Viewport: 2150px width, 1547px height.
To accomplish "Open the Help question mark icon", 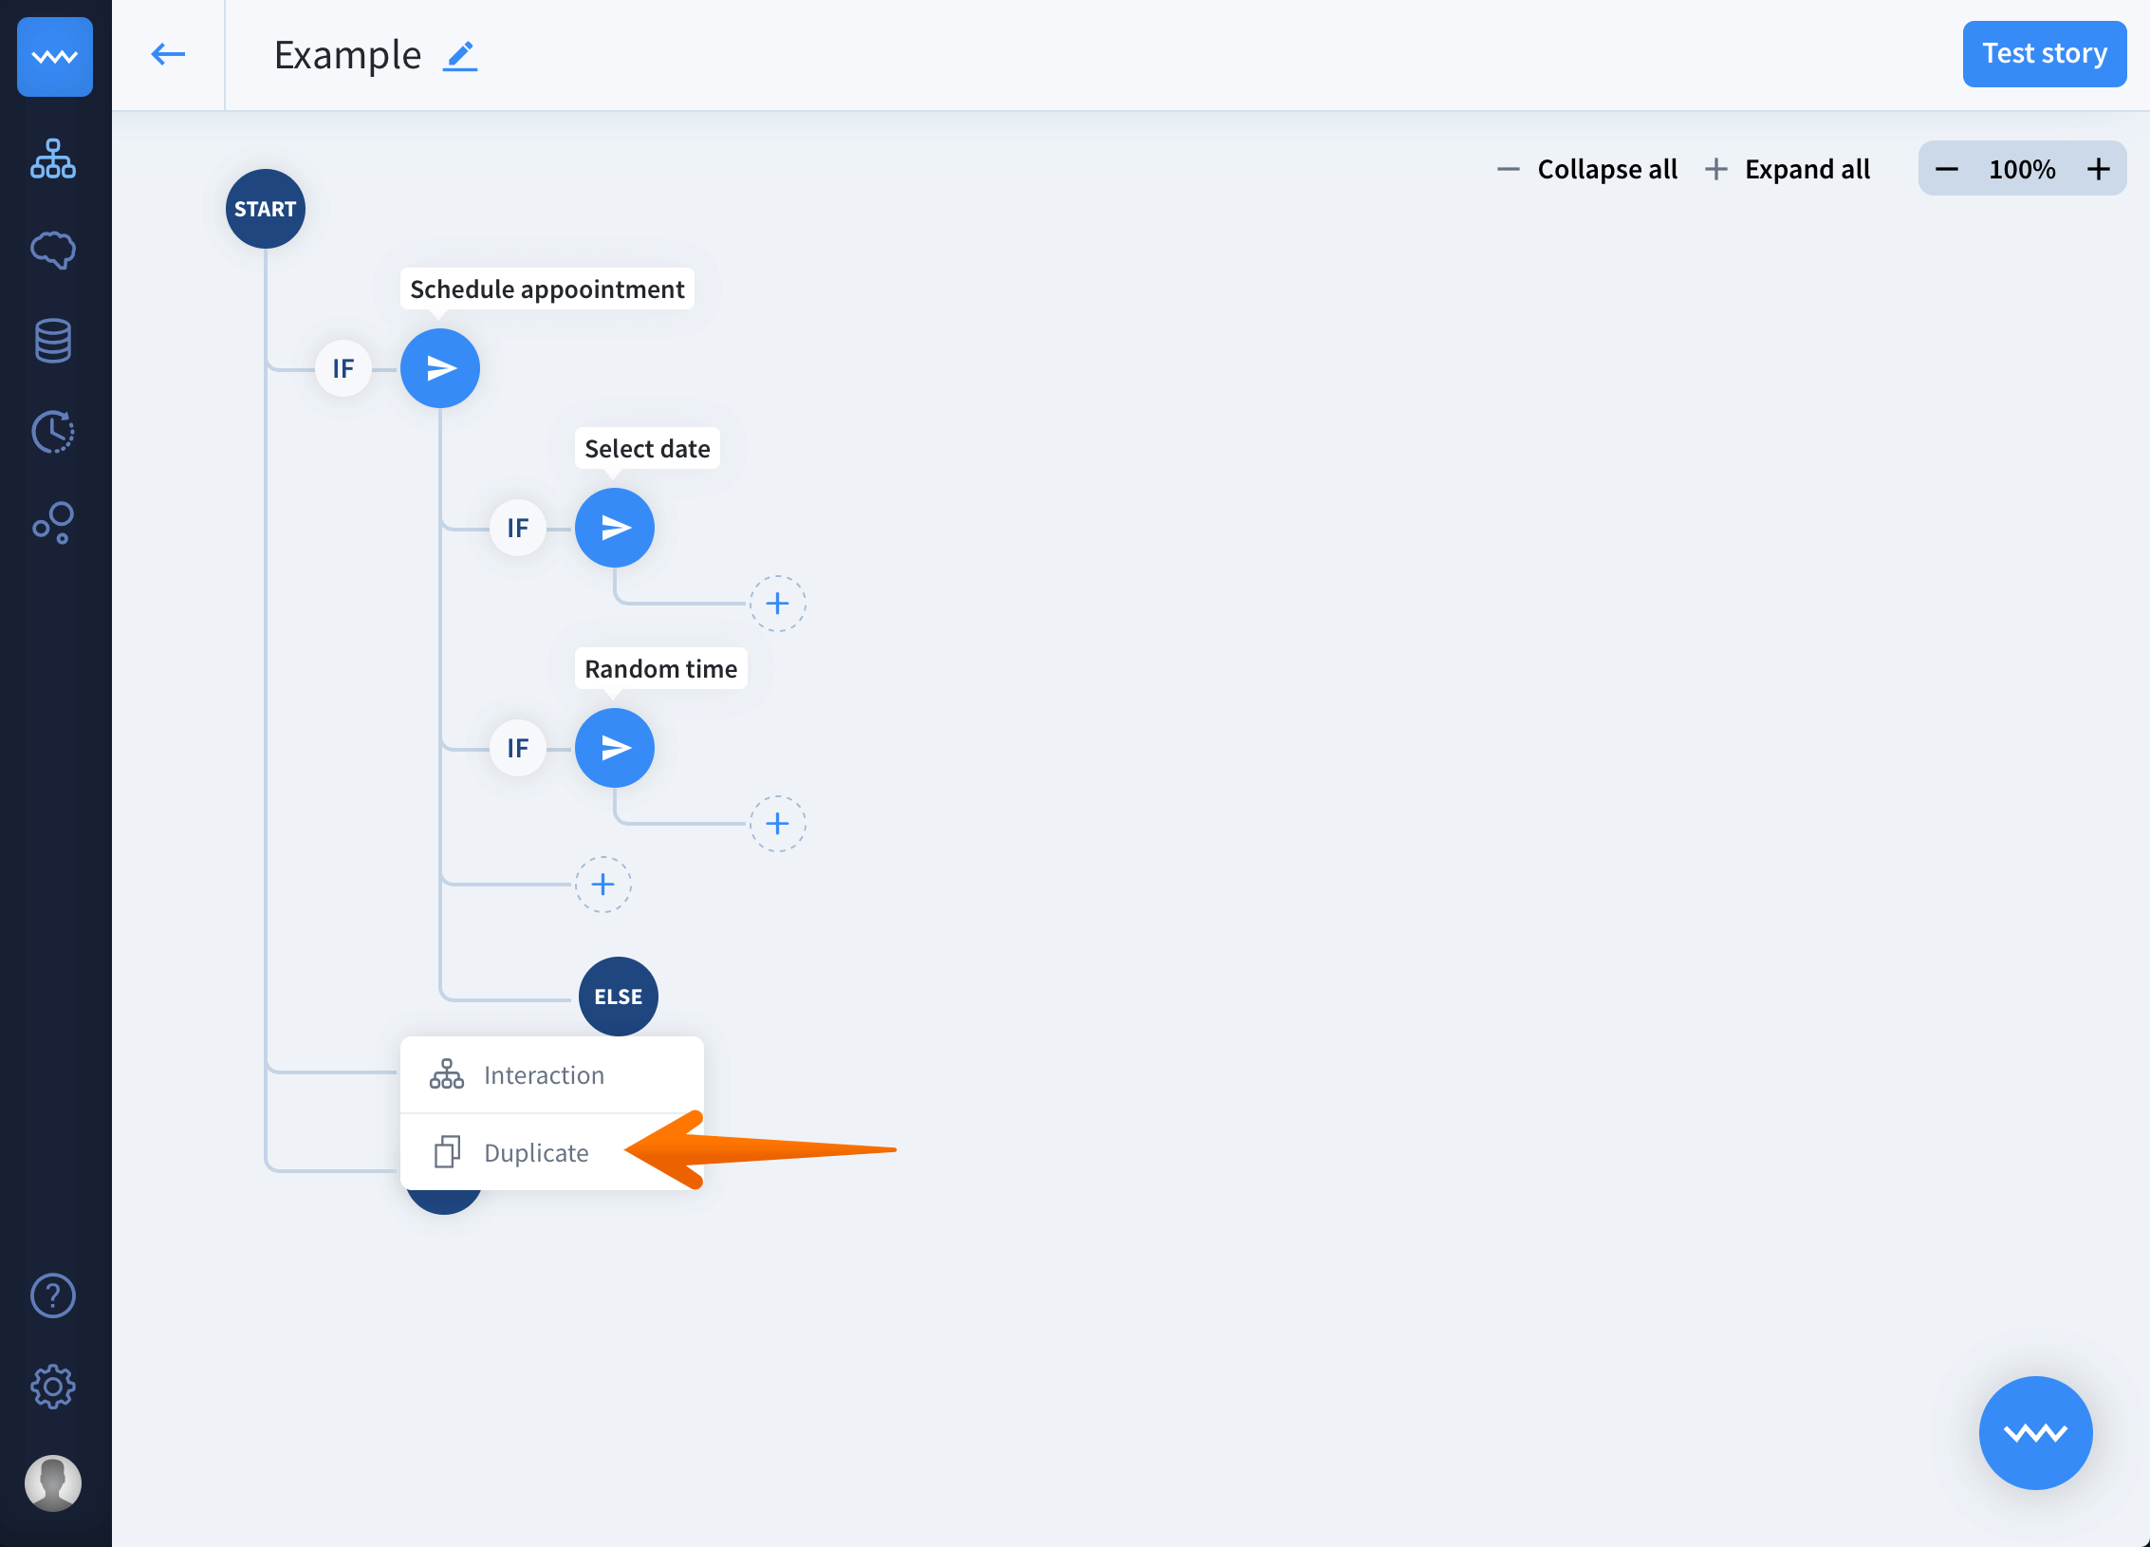I will point(53,1295).
